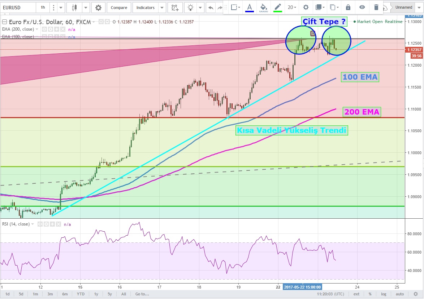
Task: Click the Compare button
Action: pyautogui.click(x=119, y=8)
